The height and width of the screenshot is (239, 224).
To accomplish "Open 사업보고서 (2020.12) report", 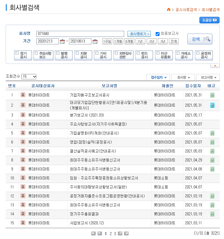I will (87, 223).
